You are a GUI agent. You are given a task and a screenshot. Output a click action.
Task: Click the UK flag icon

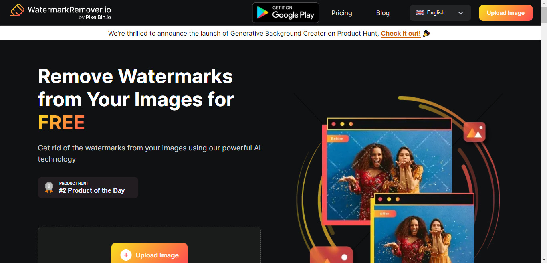420,13
